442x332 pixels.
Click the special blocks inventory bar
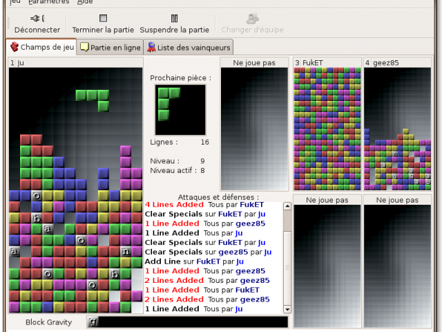tap(188, 322)
